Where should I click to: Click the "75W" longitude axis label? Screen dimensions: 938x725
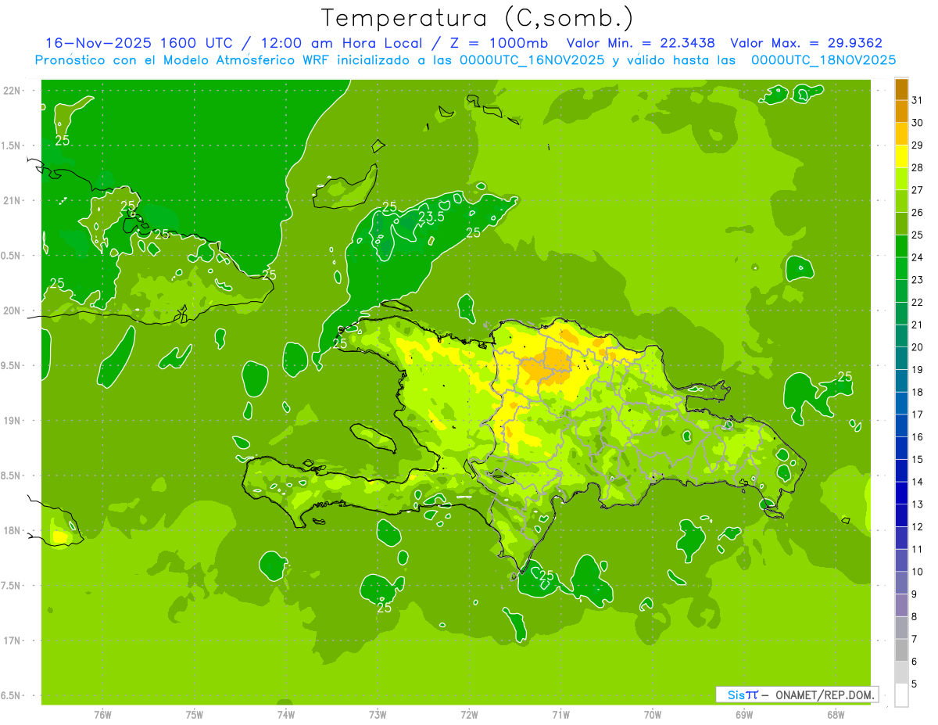point(195,714)
